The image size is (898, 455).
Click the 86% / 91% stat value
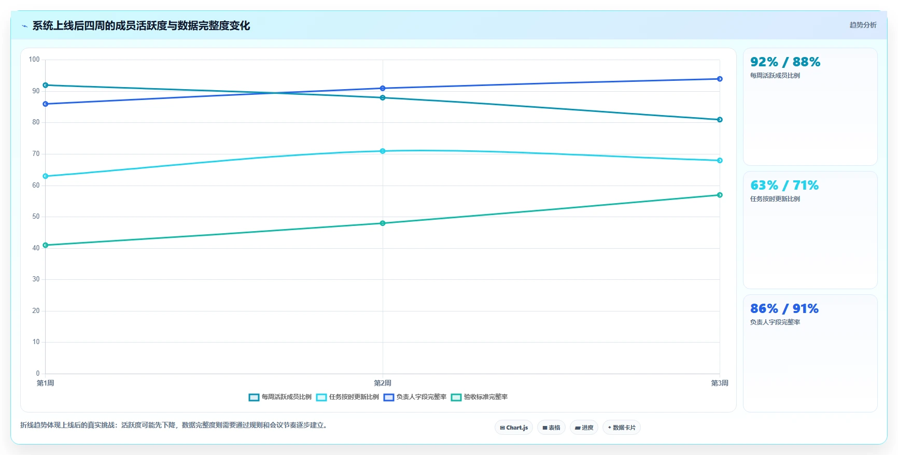pyautogui.click(x=784, y=309)
